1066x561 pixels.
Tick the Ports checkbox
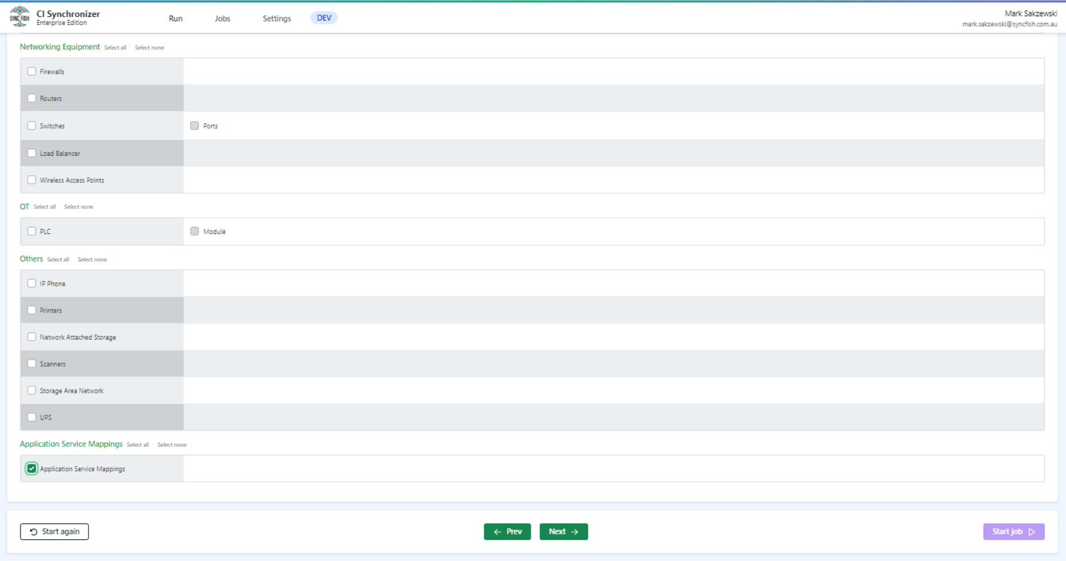(x=194, y=125)
